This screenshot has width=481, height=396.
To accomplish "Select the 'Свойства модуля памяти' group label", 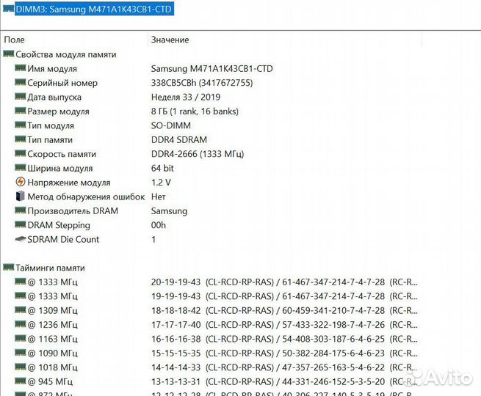I will [x=66, y=54].
